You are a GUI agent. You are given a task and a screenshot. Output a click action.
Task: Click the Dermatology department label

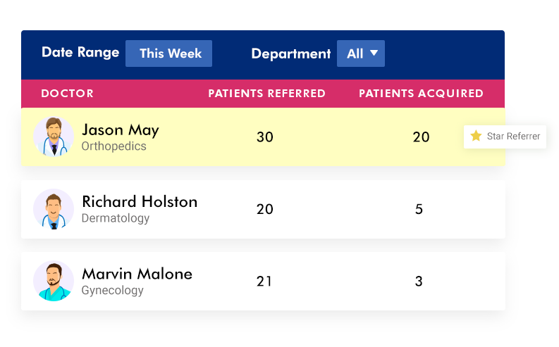pyautogui.click(x=116, y=218)
